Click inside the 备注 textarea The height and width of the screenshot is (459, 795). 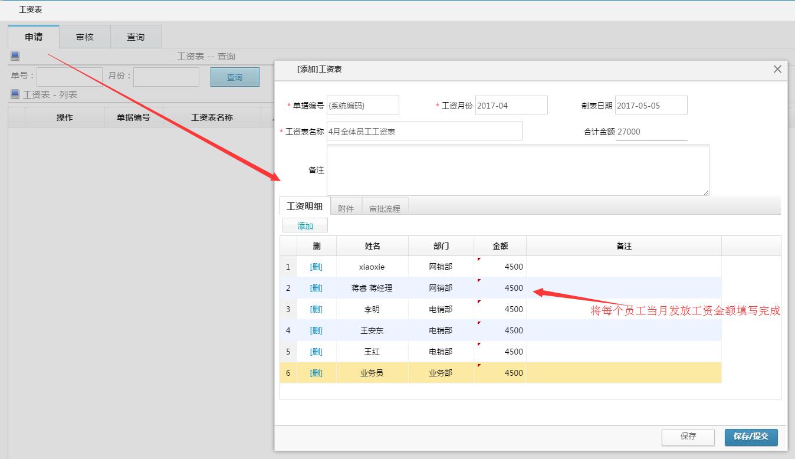[x=517, y=170]
